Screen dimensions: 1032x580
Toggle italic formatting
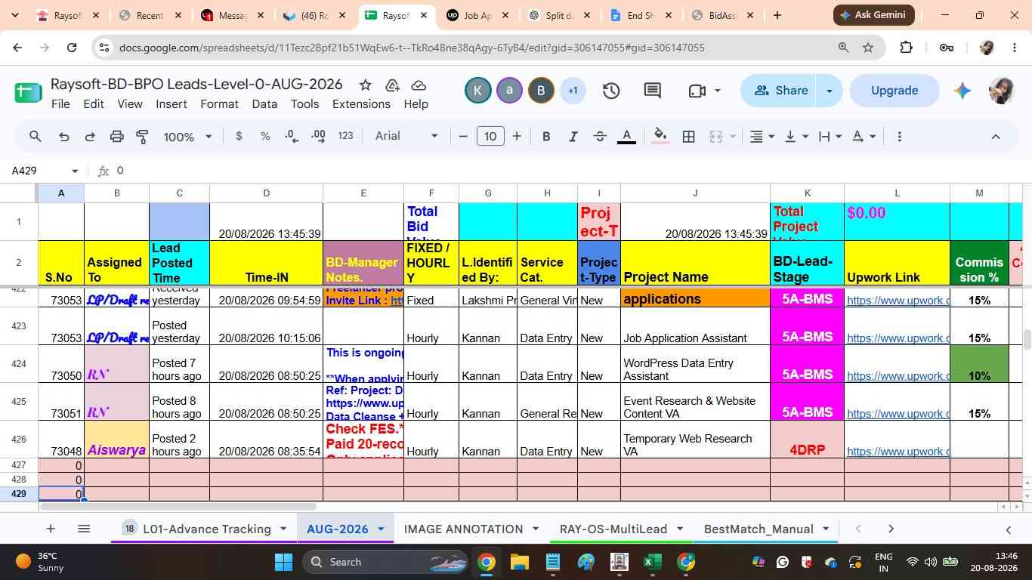(x=573, y=137)
